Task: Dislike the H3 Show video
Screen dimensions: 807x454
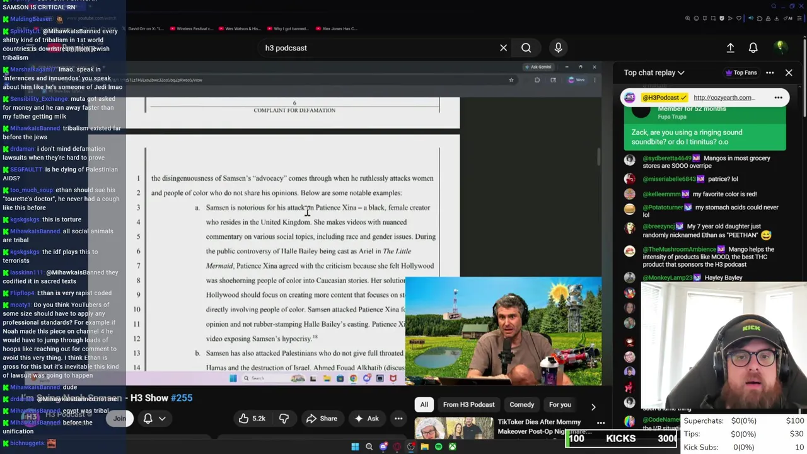Action: (x=284, y=419)
